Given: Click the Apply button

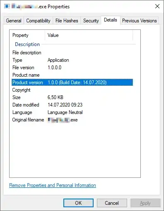Looking at the screenshot, I should pos(145,203).
